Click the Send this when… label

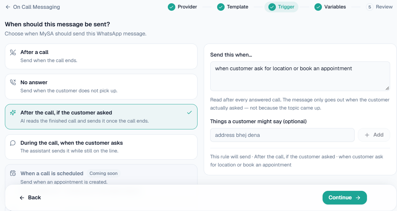(x=231, y=55)
